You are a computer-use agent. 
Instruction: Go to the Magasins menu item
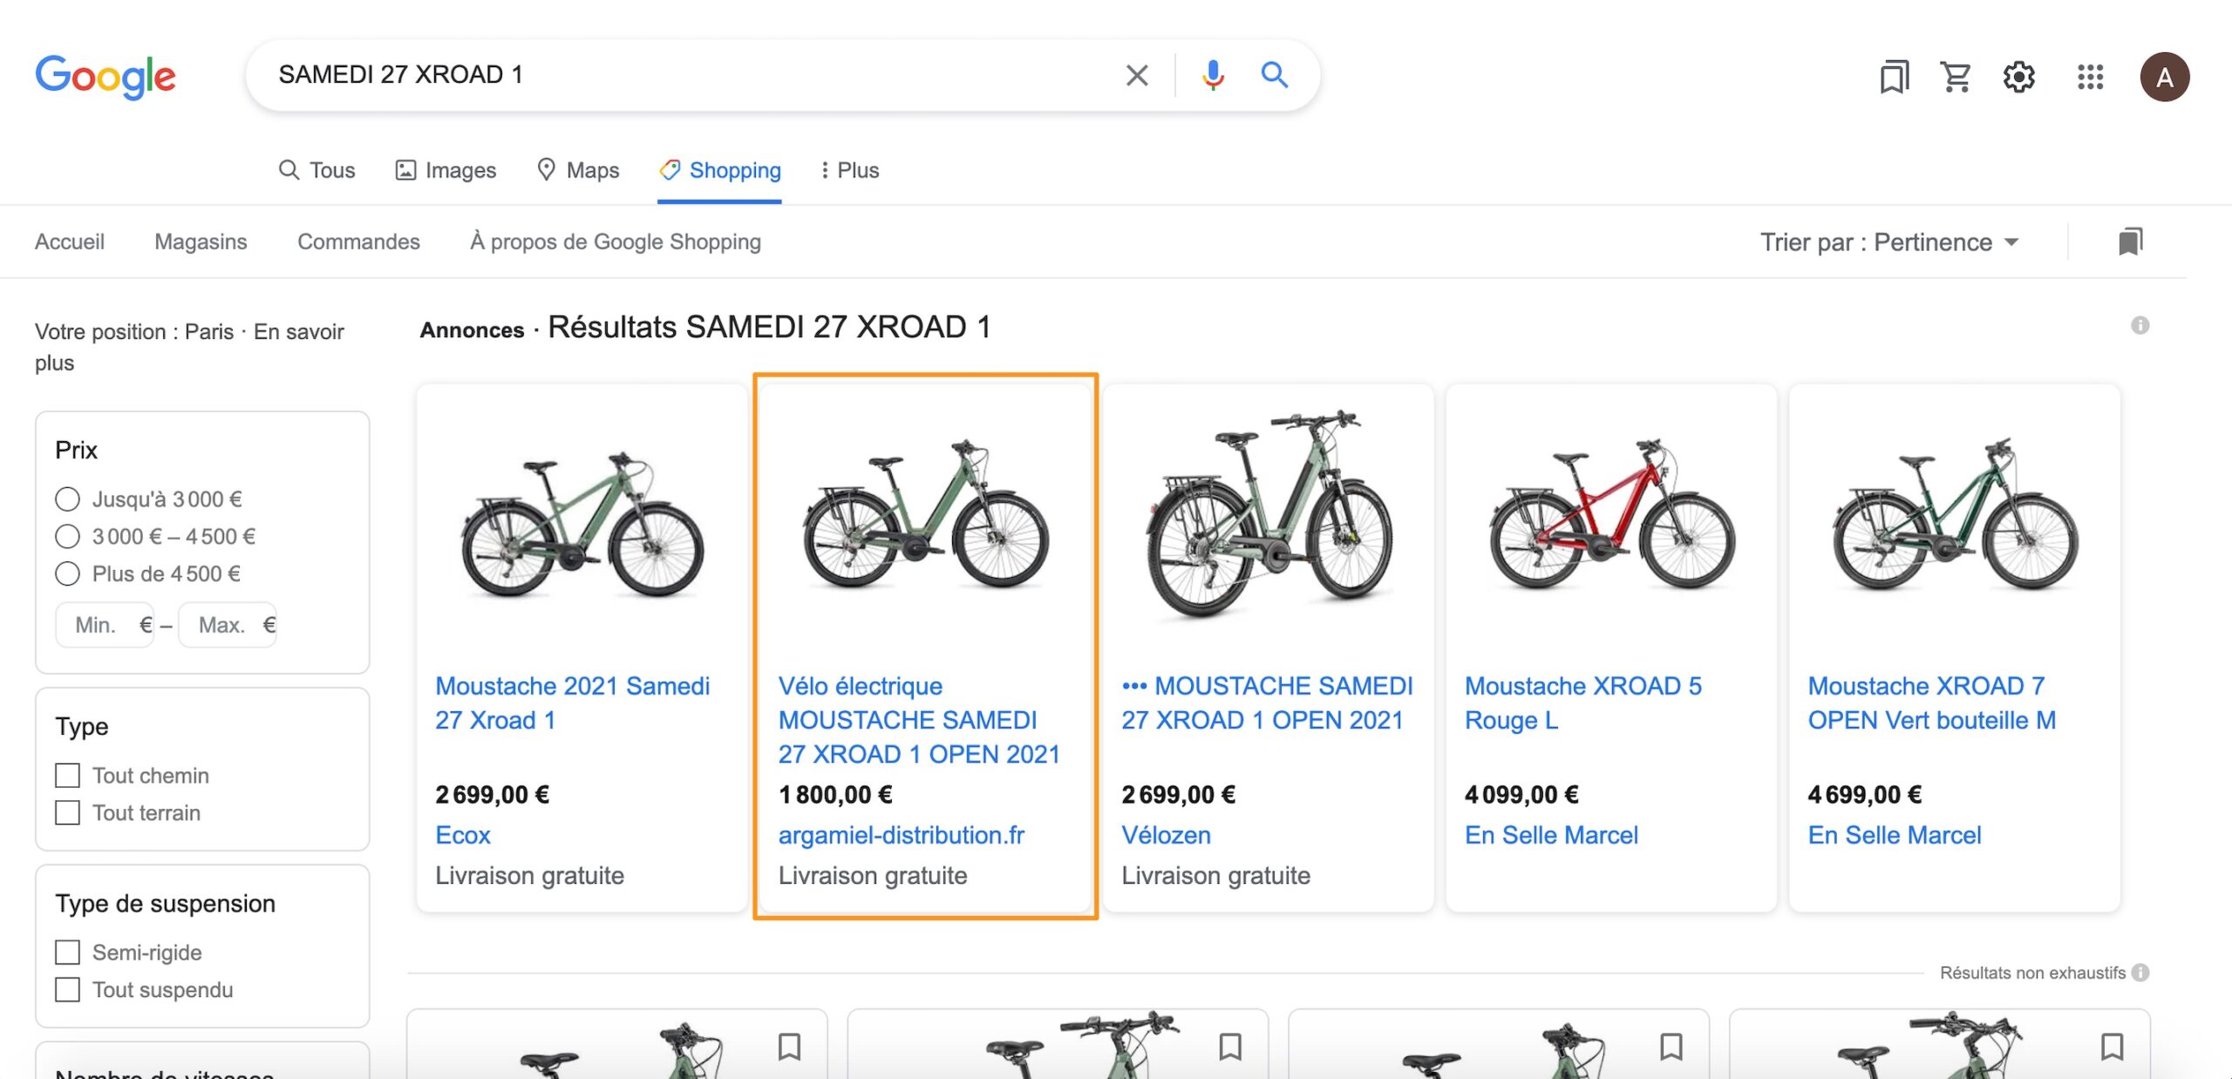tap(201, 241)
